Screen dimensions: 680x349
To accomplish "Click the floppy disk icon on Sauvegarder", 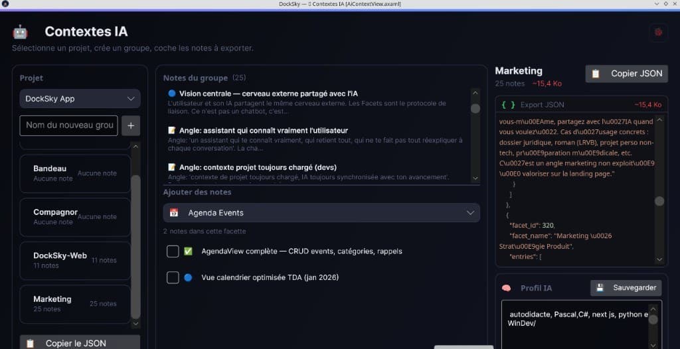I will (x=600, y=287).
